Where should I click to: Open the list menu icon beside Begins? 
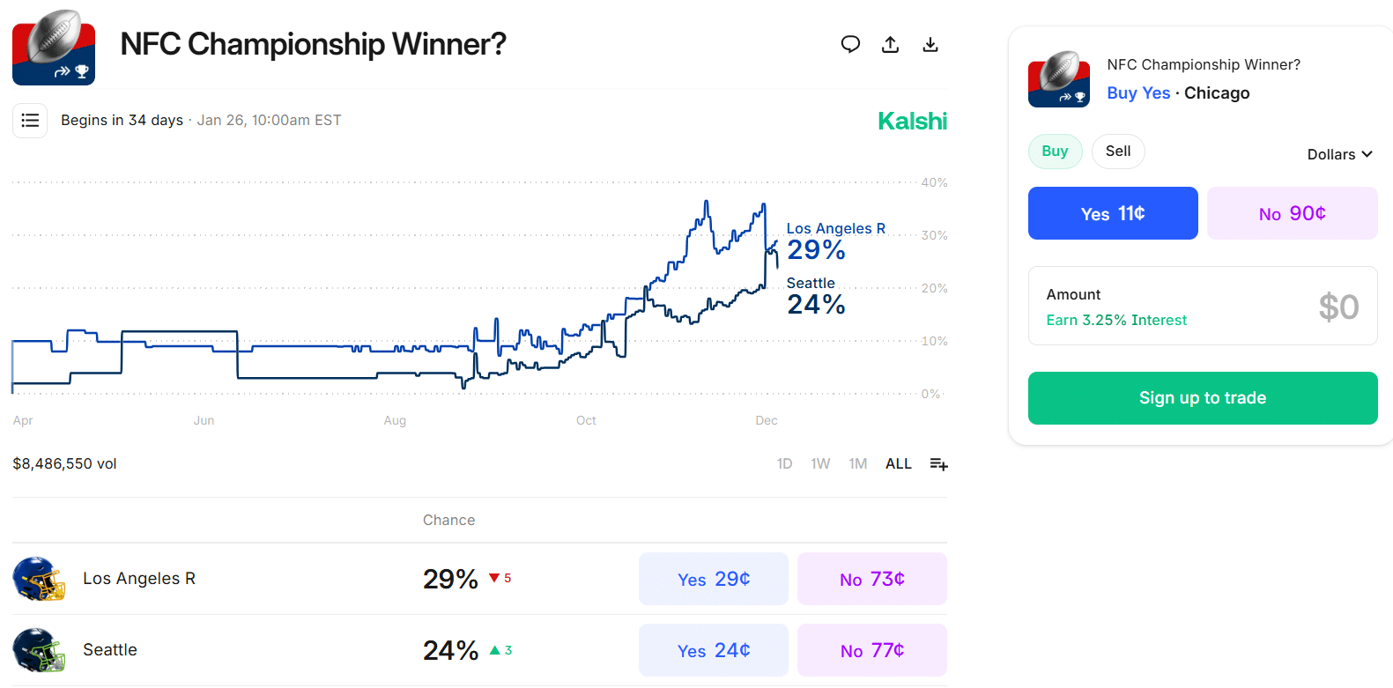tap(30, 121)
